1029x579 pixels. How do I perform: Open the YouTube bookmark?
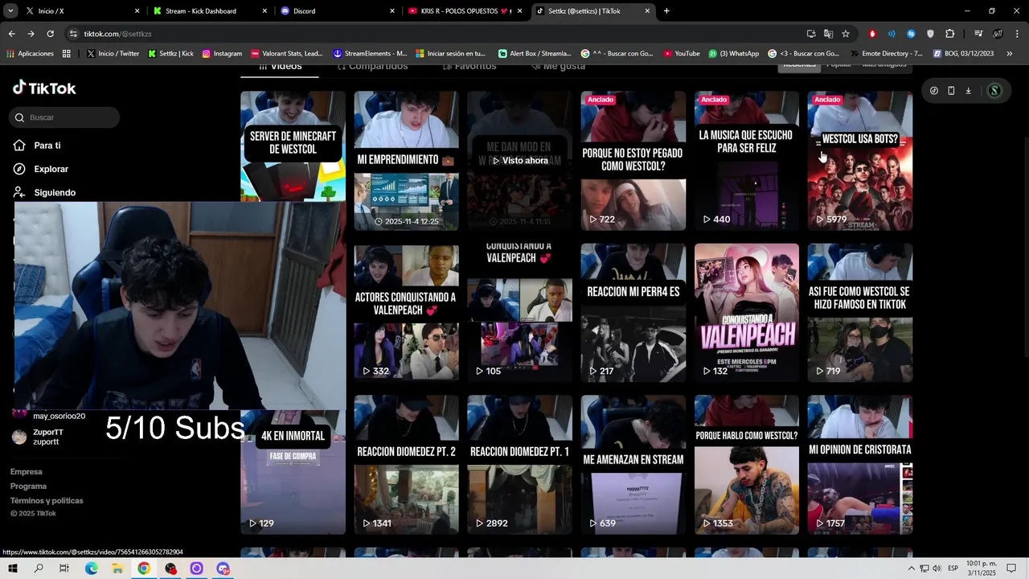[x=682, y=53]
